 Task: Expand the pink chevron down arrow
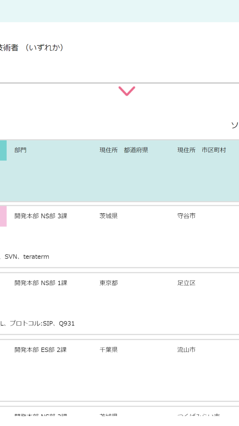[127, 91]
